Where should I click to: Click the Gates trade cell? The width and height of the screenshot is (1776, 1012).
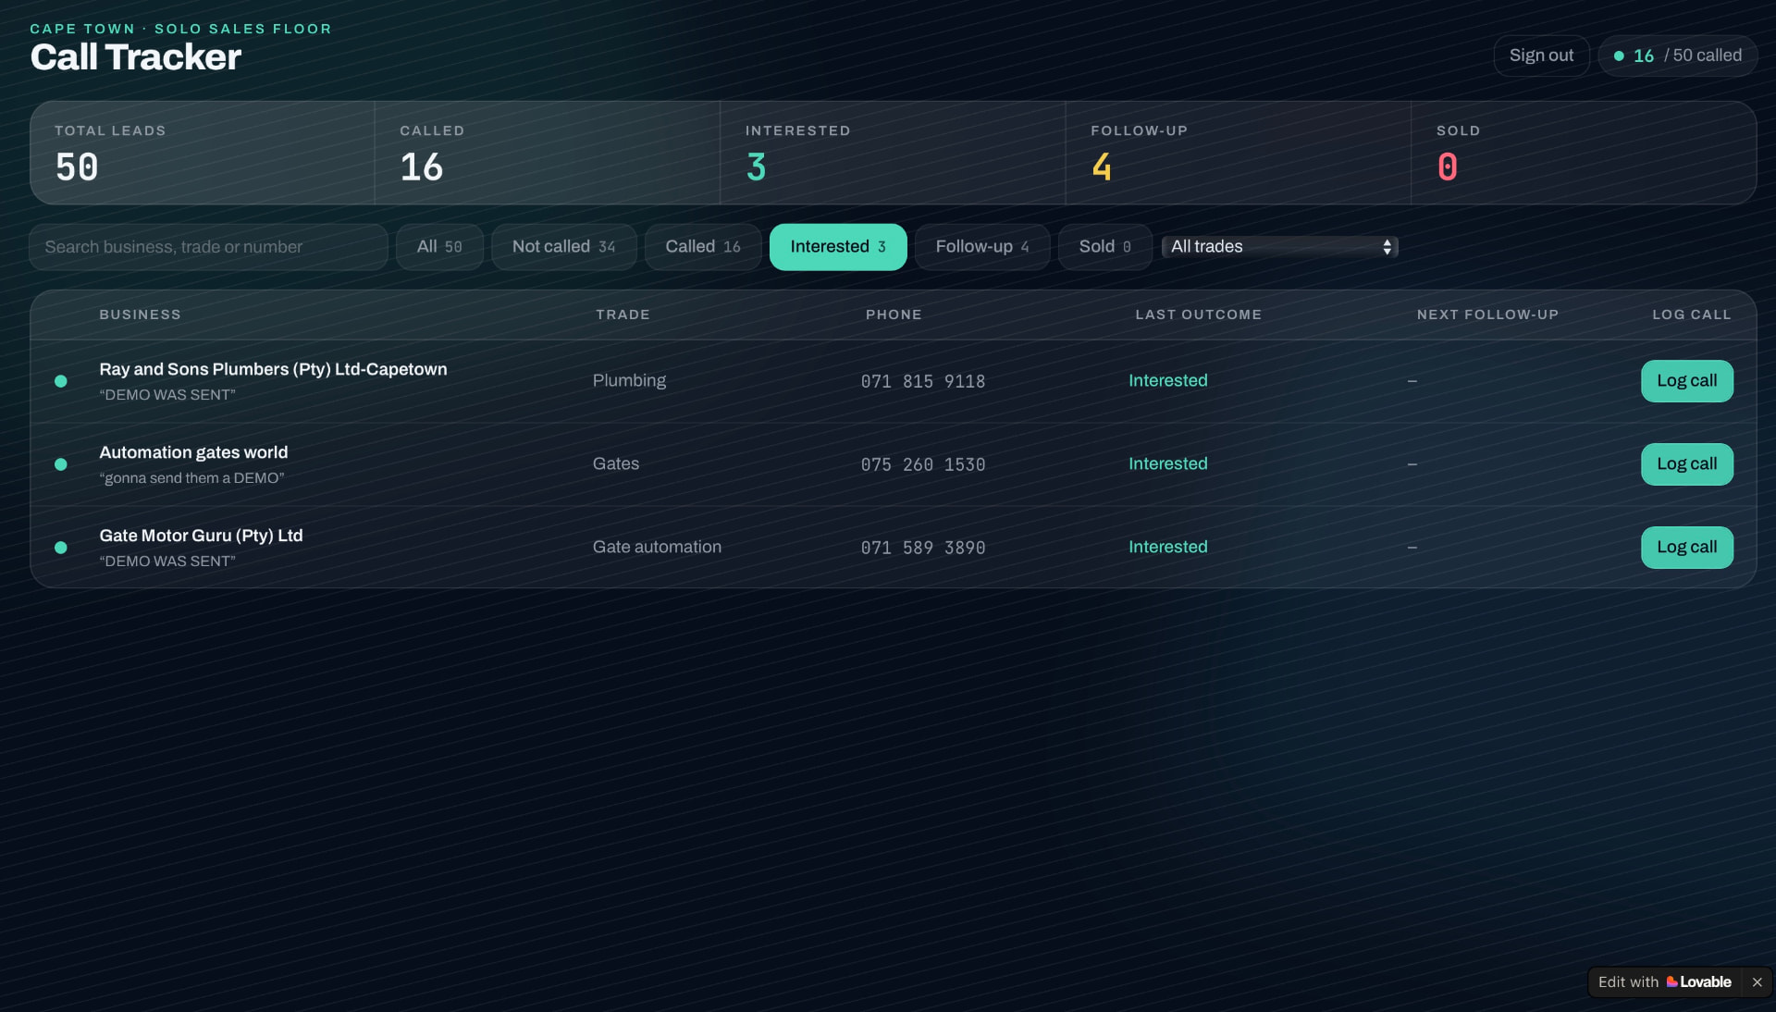616,464
